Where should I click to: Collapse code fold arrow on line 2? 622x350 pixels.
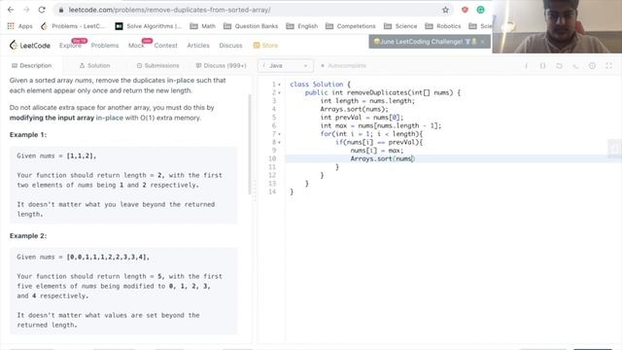pos(279,93)
